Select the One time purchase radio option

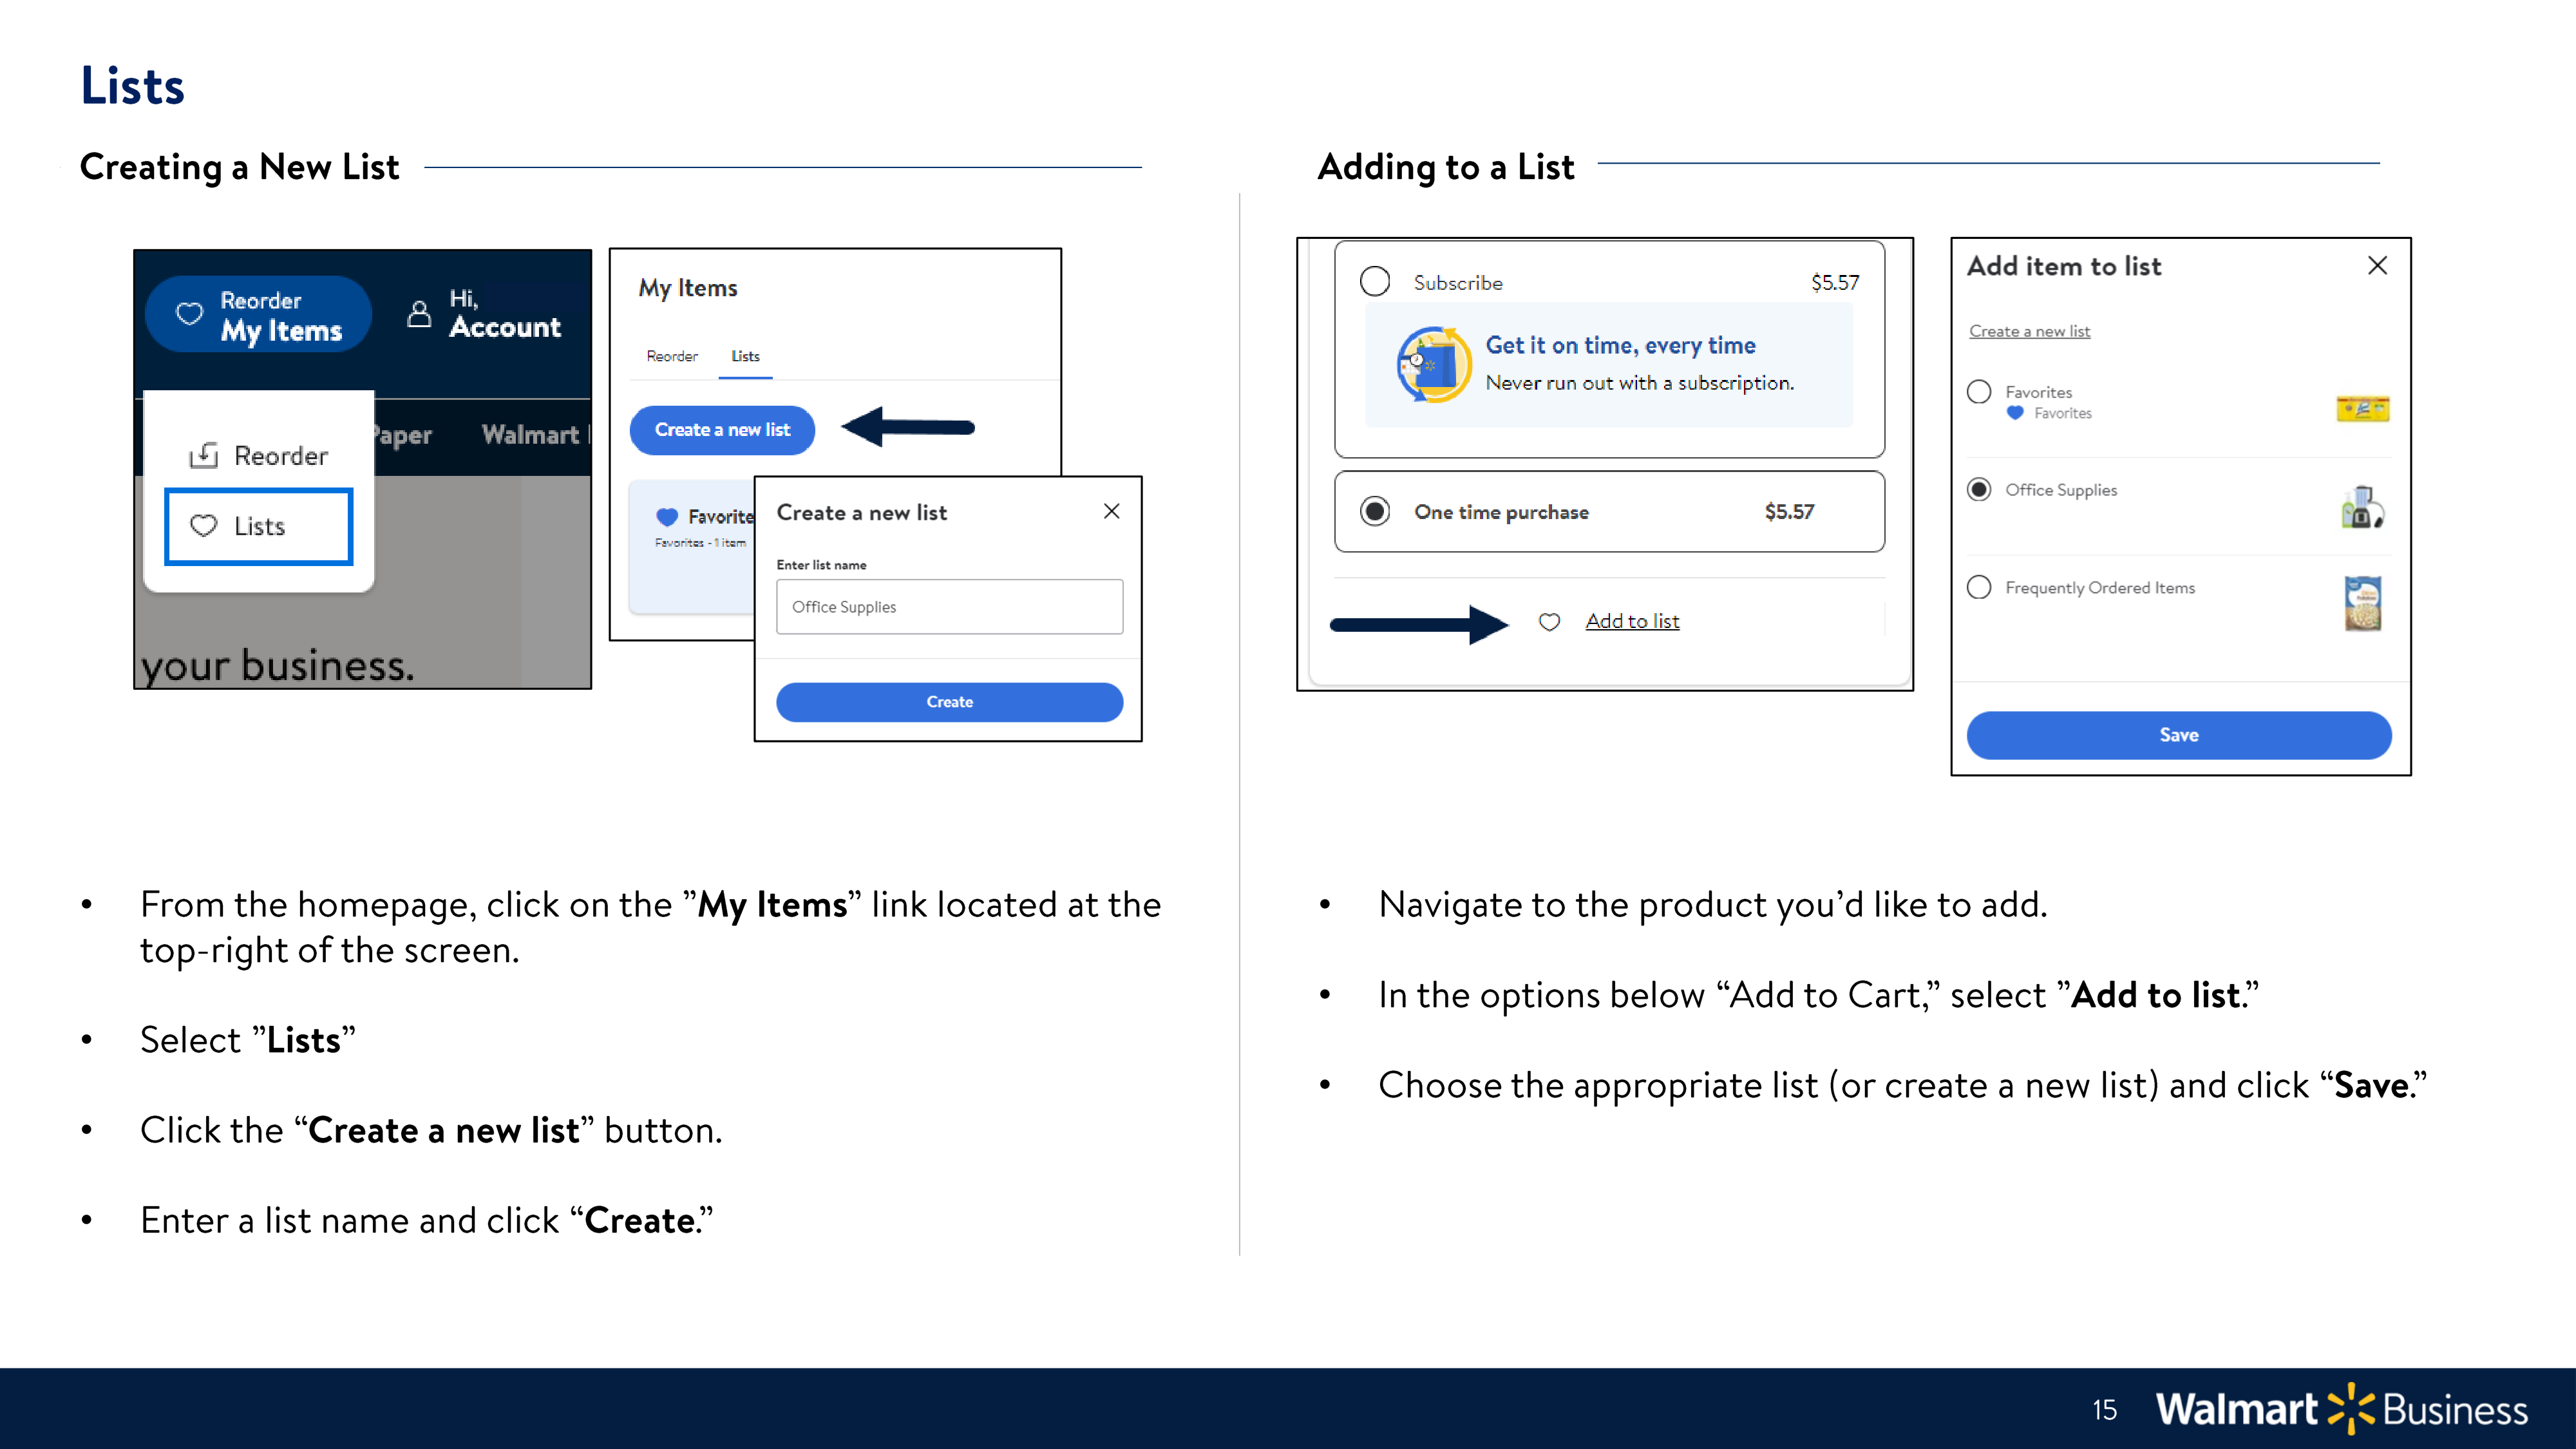[x=1375, y=511]
